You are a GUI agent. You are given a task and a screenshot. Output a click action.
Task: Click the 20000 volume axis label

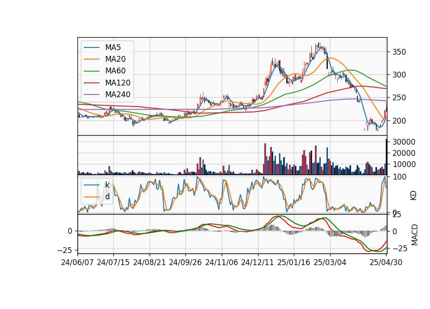tap(404, 153)
